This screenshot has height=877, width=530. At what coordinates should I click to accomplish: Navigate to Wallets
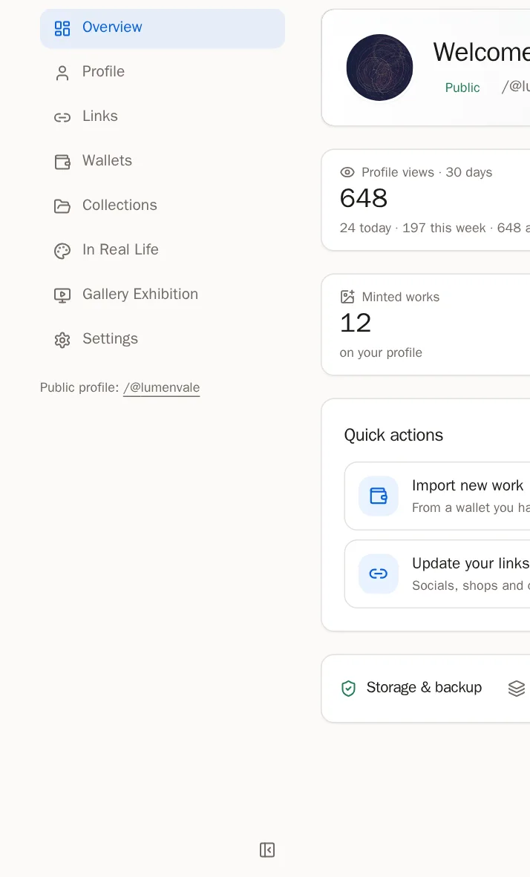pos(163,161)
